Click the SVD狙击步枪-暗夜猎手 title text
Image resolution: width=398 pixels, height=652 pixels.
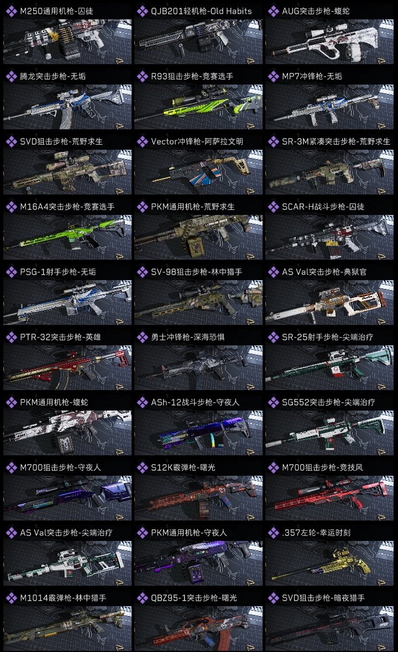click(323, 598)
